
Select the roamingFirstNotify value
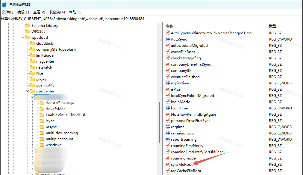click(187, 146)
